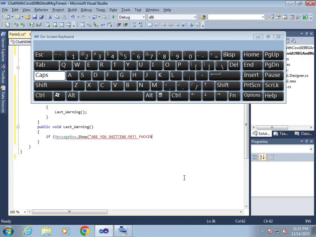
Task: Open Properties panel object dropdown
Action: click(x=311, y=149)
